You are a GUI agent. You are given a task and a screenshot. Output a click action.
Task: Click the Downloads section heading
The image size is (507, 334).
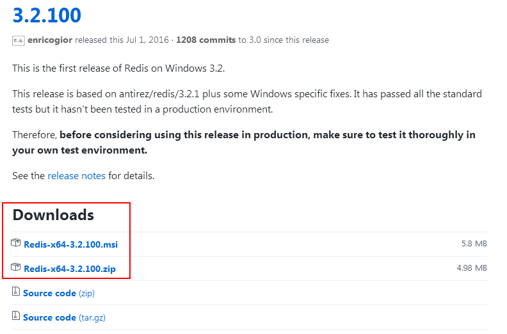click(x=53, y=215)
